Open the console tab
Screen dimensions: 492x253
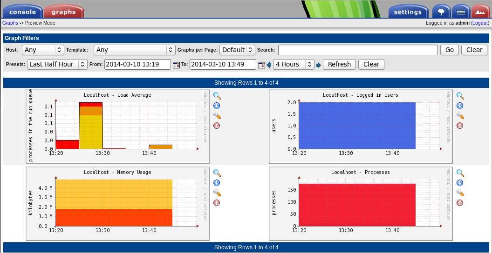pyautogui.click(x=22, y=12)
